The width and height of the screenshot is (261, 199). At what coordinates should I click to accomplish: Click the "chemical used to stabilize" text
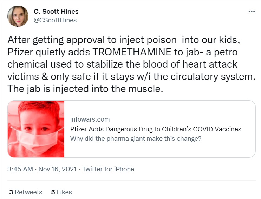click(x=70, y=64)
